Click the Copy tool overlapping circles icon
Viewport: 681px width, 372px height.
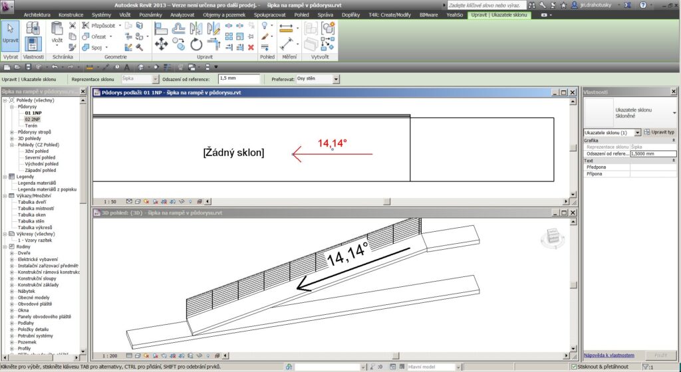pyautogui.click(x=178, y=44)
